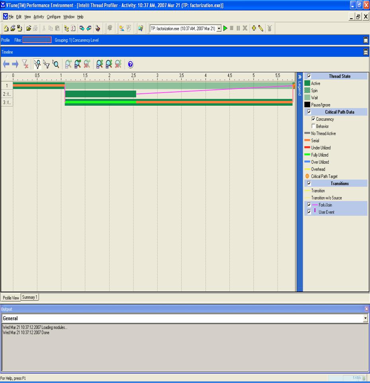The image size is (370, 383).
Task: Uncheck the Concurrency checkbox
Action: 313,119
